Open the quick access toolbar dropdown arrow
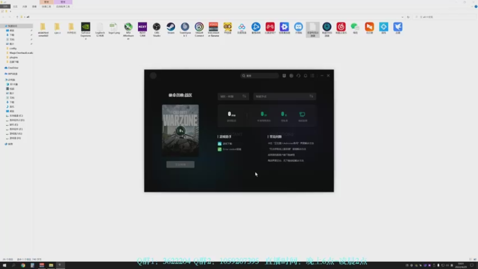This screenshot has width=478, height=269. 10,11
